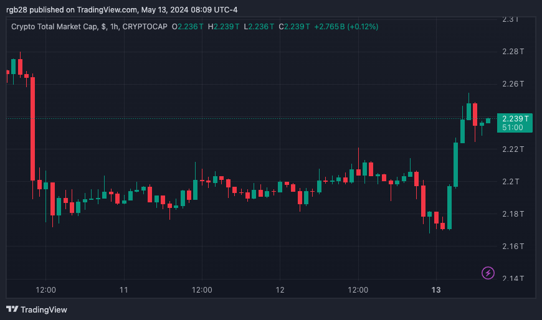Click the date 11 time axis label

pos(124,290)
